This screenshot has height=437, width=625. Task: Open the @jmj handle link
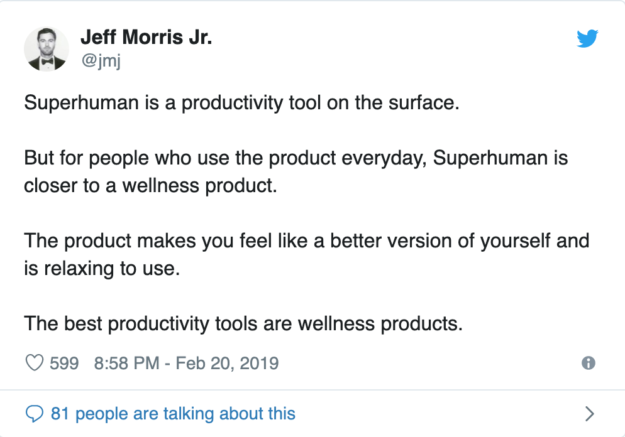(x=101, y=61)
